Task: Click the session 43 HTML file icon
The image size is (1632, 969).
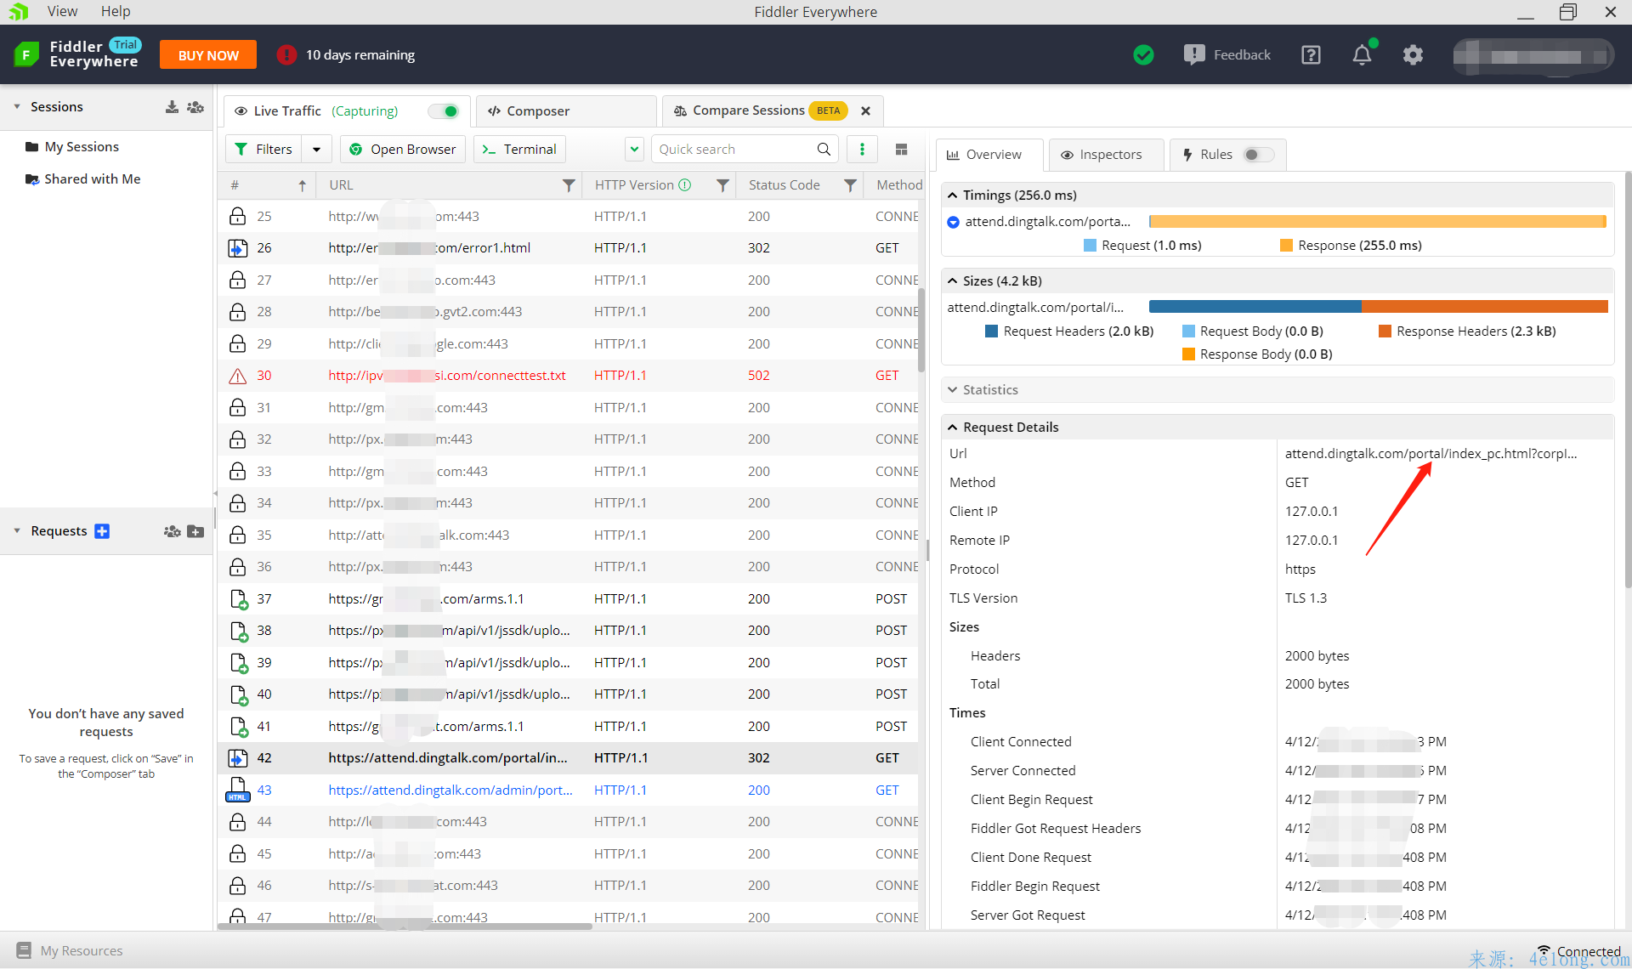Action: tap(238, 790)
